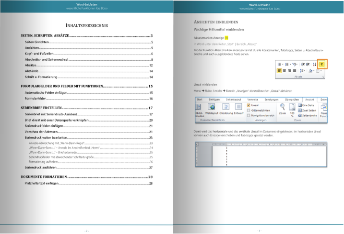Click the Zoom magnifier icon

click(282, 107)
